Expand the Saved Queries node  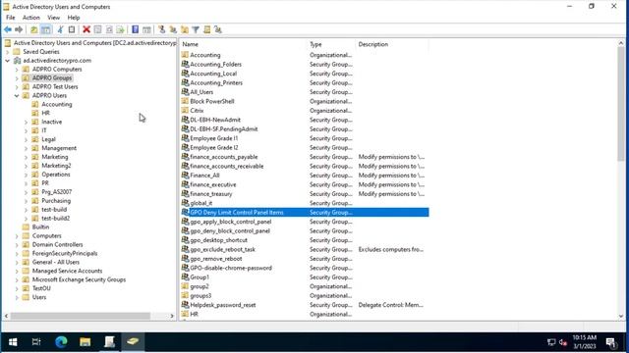click(7, 52)
